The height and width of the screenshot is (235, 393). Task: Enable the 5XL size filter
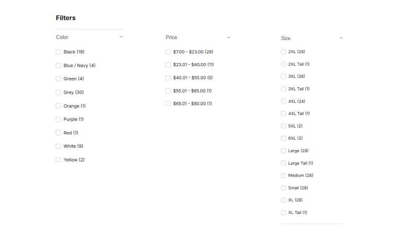[x=283, y=126]
